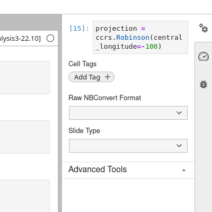Click the [15]: cell prompt
Screen dimensions: 212x212
click(x=79, y=29)
